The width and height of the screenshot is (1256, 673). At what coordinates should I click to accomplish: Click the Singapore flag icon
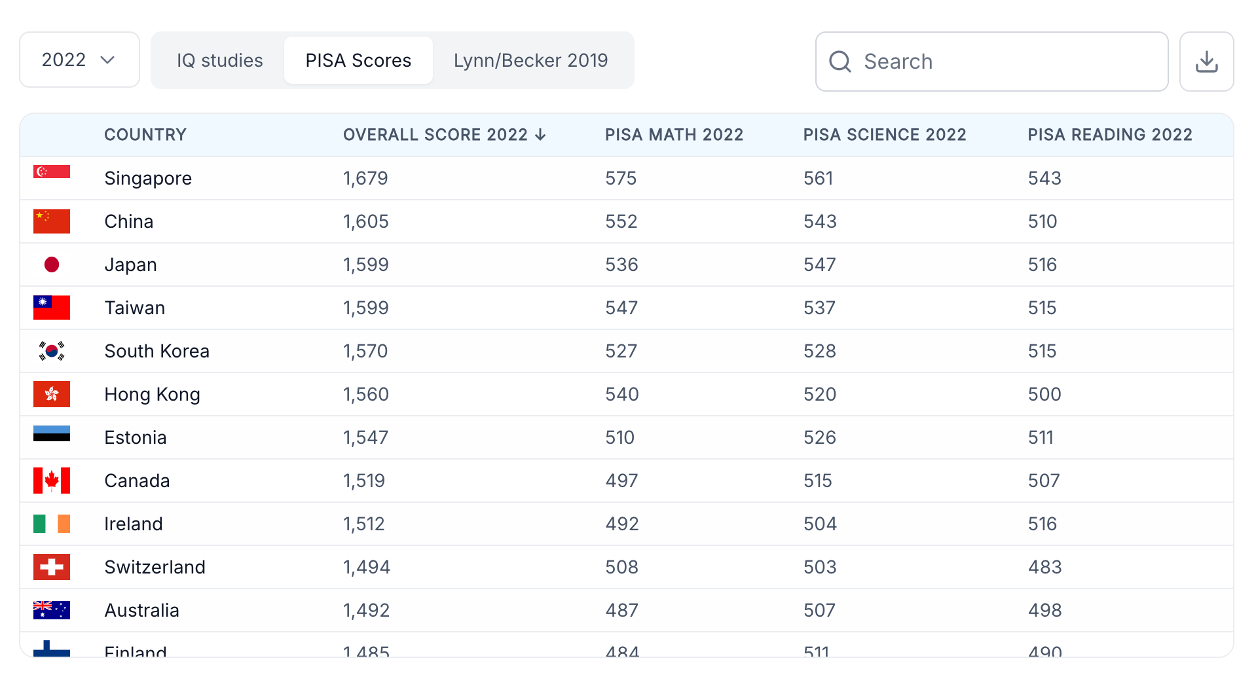click(52, 172)
